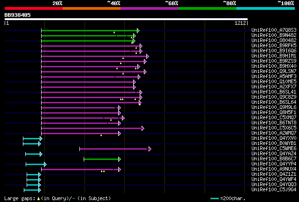Click the yellow gap marker under A2WMQ7 bar
This screenshot has height=202, width=299.
[101, 135]
